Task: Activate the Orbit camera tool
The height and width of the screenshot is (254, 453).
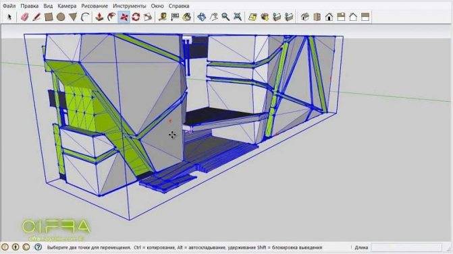Action: tap(201, 17)
